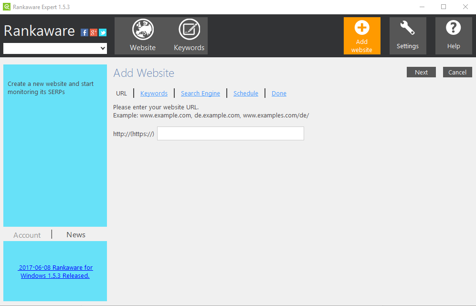View the News tab
This screenshot has width=476, height=306.
(x=75, y=234)
